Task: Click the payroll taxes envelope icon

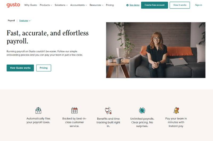Action: click(38, 111)
